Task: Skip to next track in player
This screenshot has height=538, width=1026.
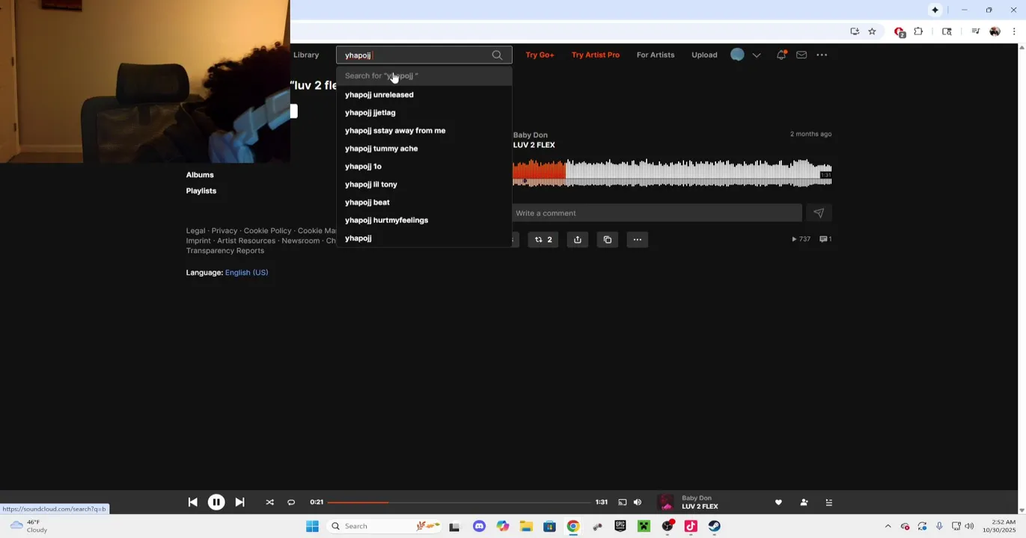Action: coord(239,502)
